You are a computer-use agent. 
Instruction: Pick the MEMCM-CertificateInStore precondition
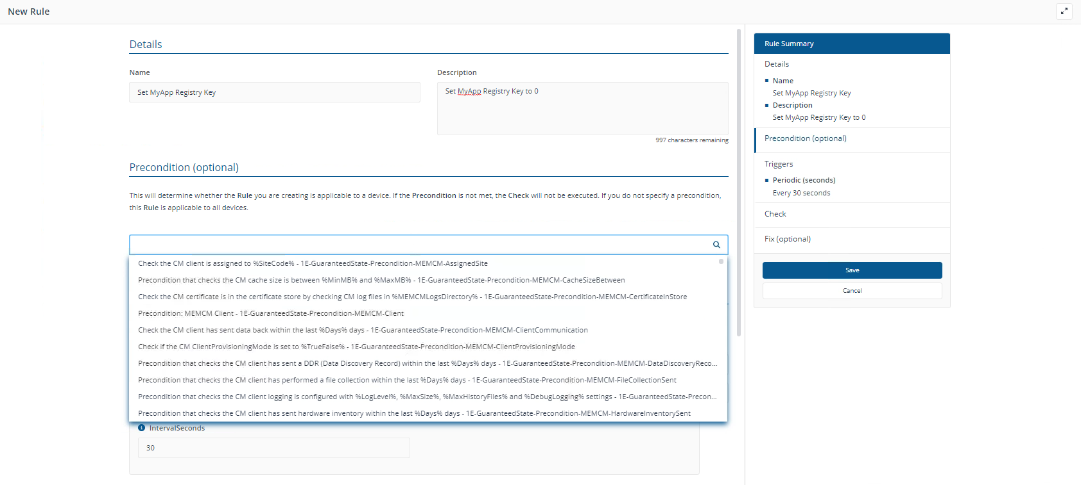tap(412, 297)
